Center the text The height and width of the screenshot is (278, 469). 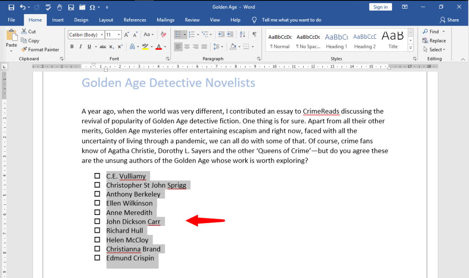[x=187, y=47]
